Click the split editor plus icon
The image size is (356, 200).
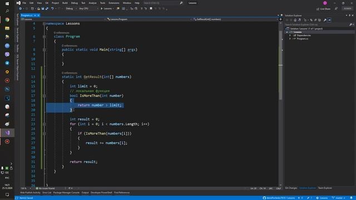280,19
